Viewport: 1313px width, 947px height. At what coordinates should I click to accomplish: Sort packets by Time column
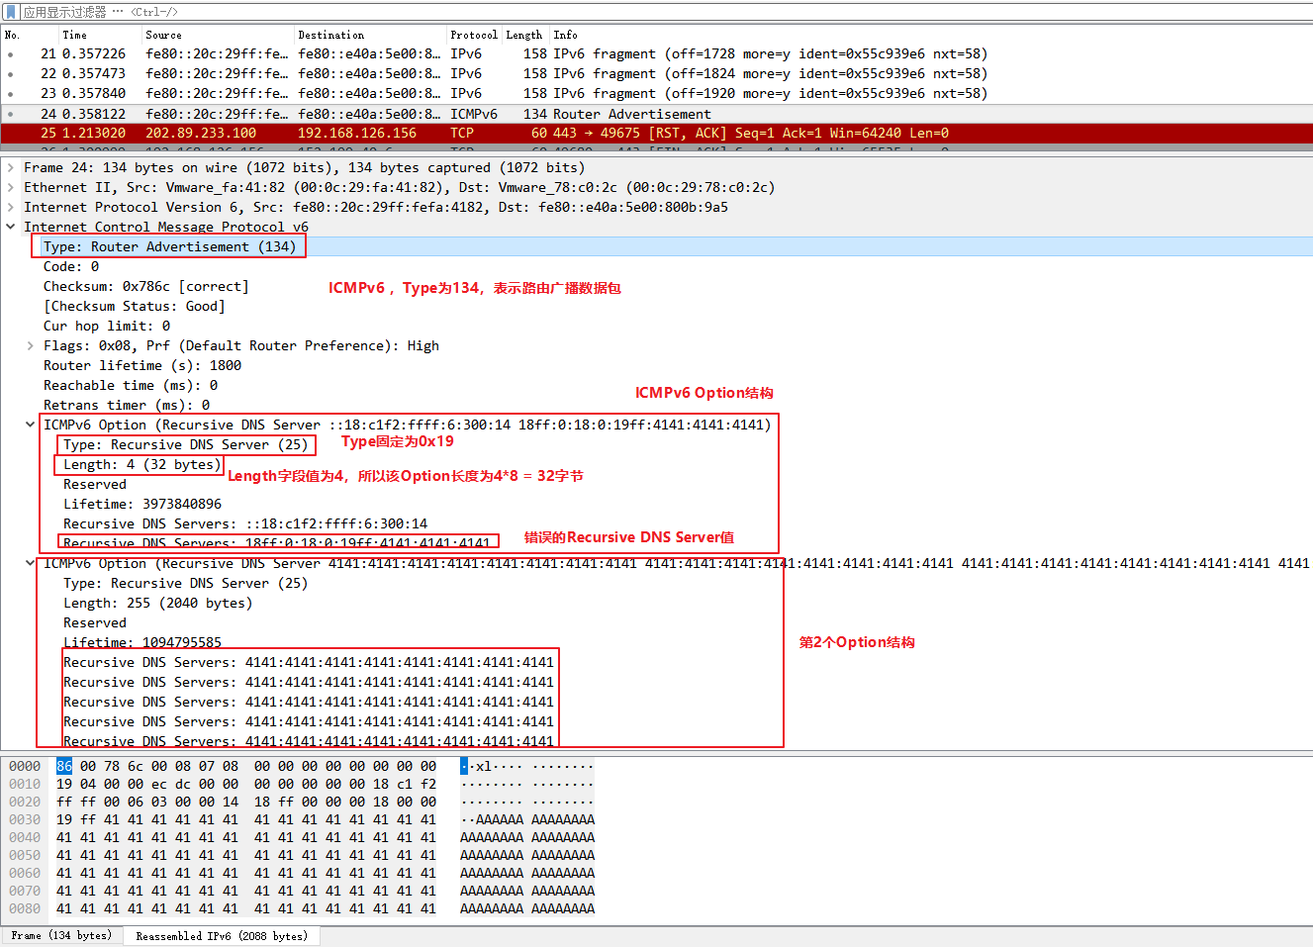pyautogui.click(x=99, y=35)
